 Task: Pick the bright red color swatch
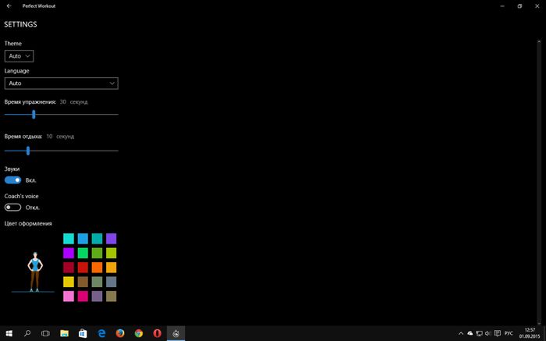click(83, 267)
